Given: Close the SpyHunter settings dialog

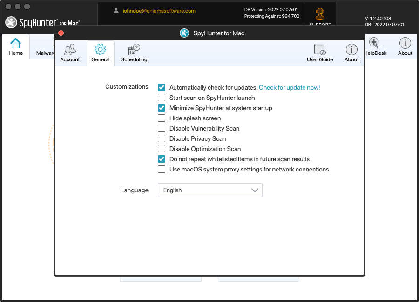Looking at the screenshot, I should coord(61,33).
